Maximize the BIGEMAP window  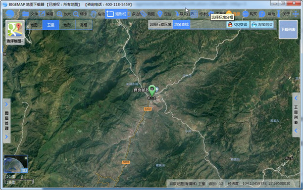[x=283, y=3]
